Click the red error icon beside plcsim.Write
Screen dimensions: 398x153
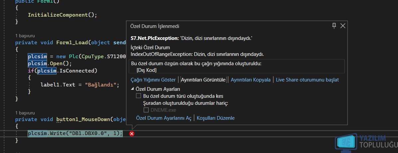(x=132, y=134)
